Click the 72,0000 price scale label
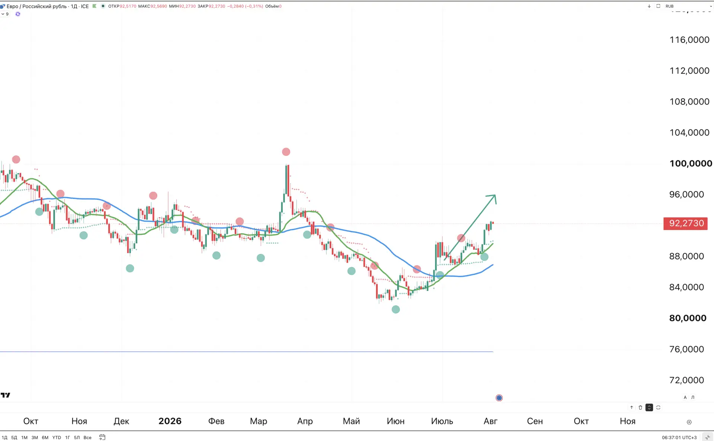 tap(686, 380)
